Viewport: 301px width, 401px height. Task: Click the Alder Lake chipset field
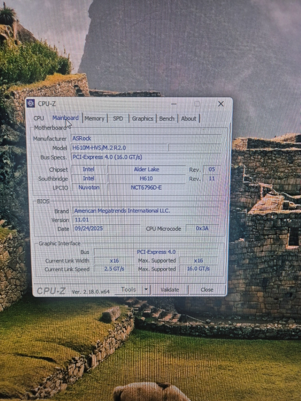(146, 169)
